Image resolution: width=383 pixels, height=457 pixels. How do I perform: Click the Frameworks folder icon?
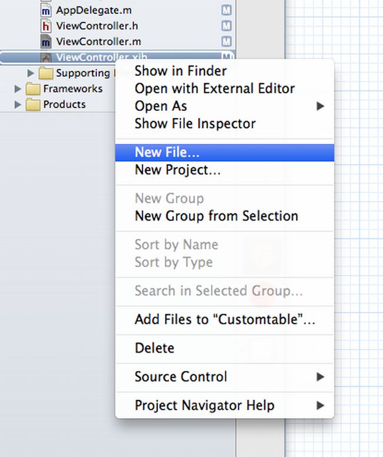pos(33,89)
